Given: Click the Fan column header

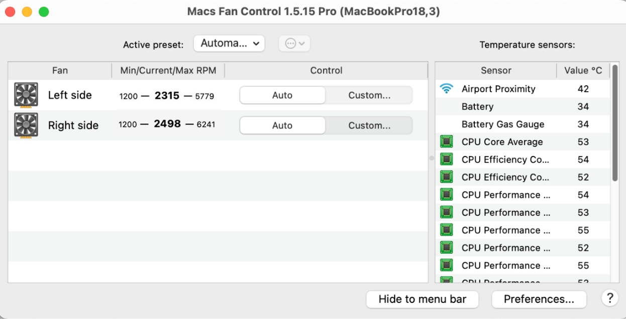Looking at the screenshot, I should click(60, 71).
